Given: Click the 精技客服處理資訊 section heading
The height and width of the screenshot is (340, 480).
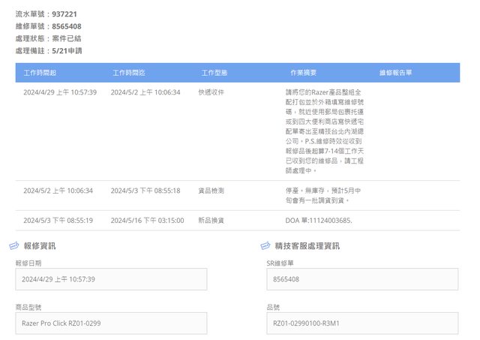Looking at the screenshot, I should point(307,245).
